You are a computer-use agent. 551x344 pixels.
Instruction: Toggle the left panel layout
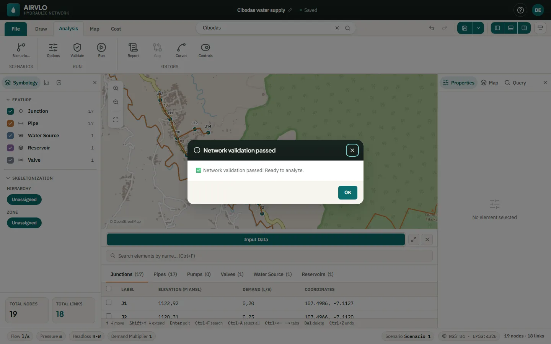tap(497, 28)
